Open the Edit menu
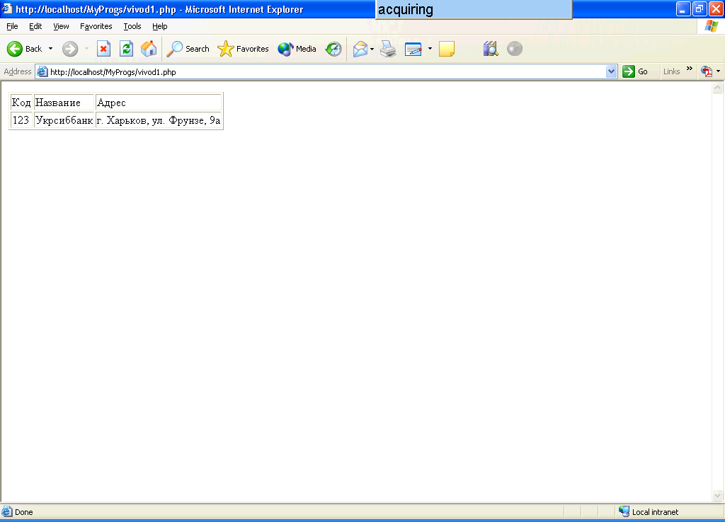Image resolution: width=725 pixels, height=522 pixels. click(35, 26)
